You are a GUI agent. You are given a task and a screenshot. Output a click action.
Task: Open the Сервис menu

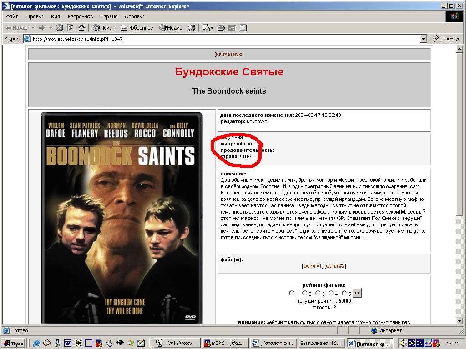(x=109, y=16)
